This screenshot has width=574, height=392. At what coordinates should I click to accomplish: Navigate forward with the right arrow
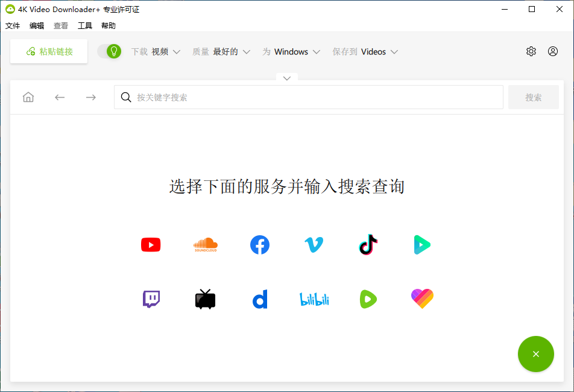coord(91,97)
